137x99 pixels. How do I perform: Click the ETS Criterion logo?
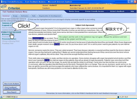click(x=11, y=7)
